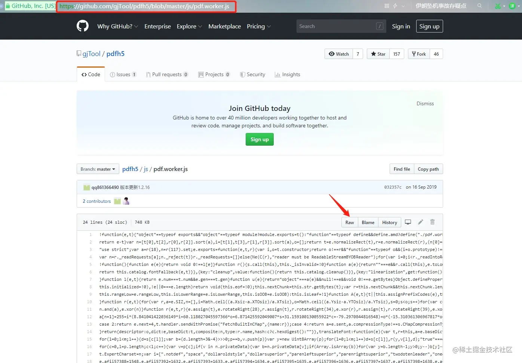Click the pencil edit file icon
The width and height of the screenshot is (522, 363).
pos(420,222)
